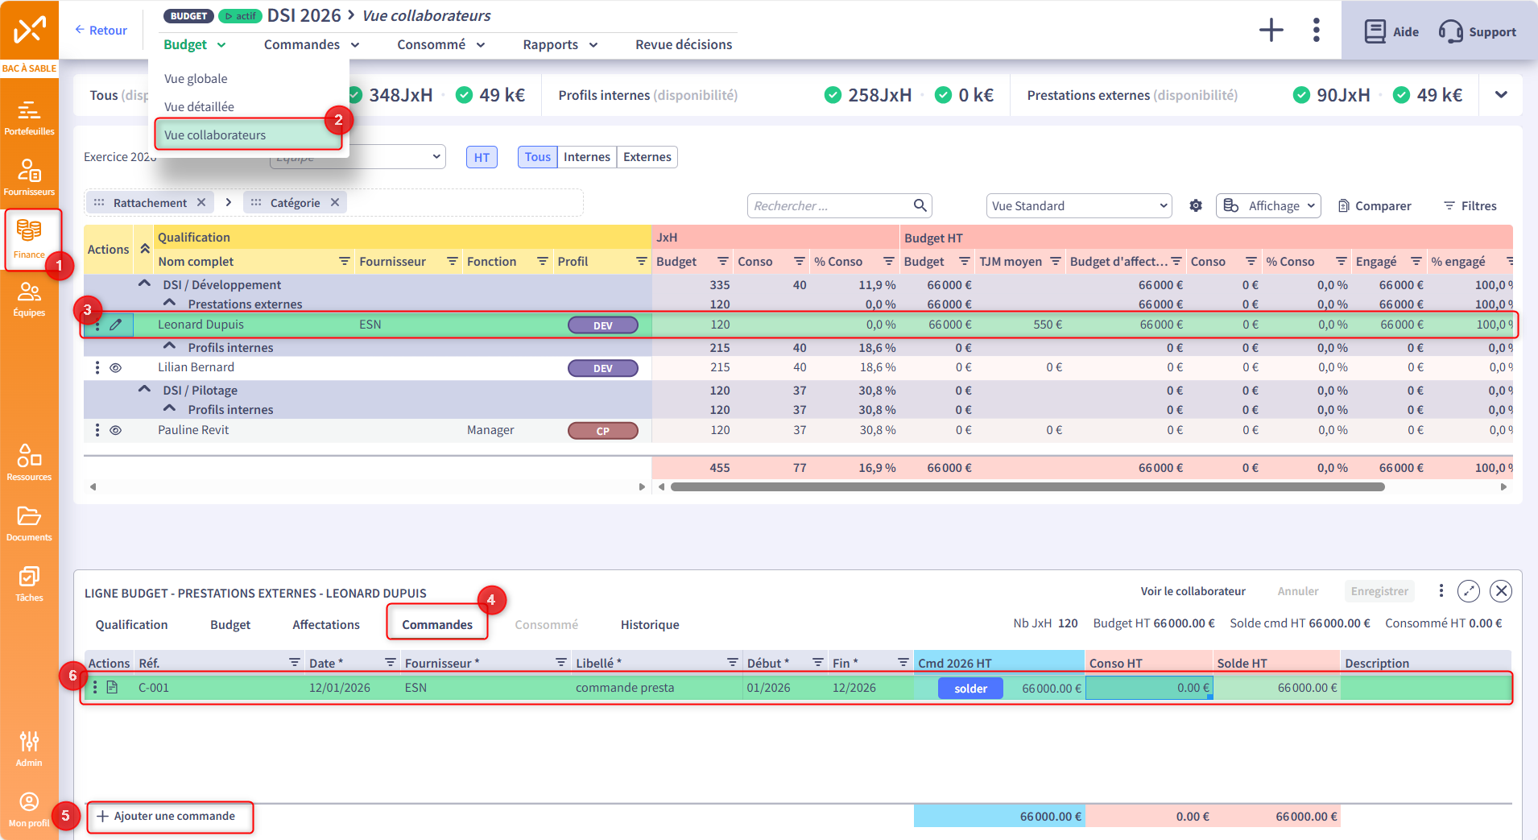Open the Vue Standard dropdown
The width and height of the screenshot is (1538, 840).
point(1078,206)
